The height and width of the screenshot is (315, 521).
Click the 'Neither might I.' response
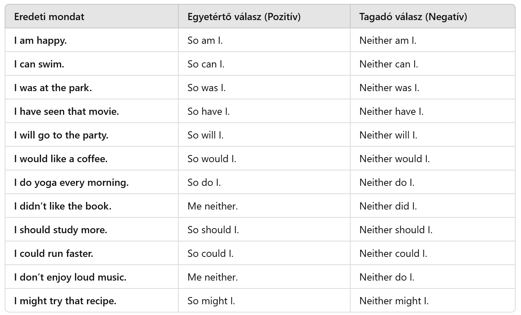click(x=394, y=301)
